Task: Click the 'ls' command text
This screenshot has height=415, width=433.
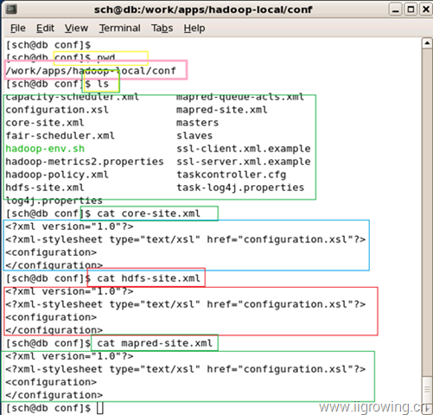Action: coord(103,84)
